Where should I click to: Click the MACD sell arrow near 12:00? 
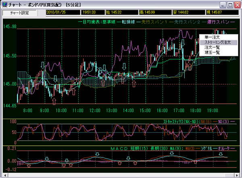[x=97, y=154]
